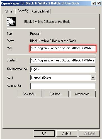Click the greyed-out Verkställ button
The width and height of the screenshot is (102, 139).
pos(89,133)
